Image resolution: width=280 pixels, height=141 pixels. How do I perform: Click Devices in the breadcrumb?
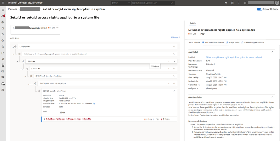[x=12, y=9]
